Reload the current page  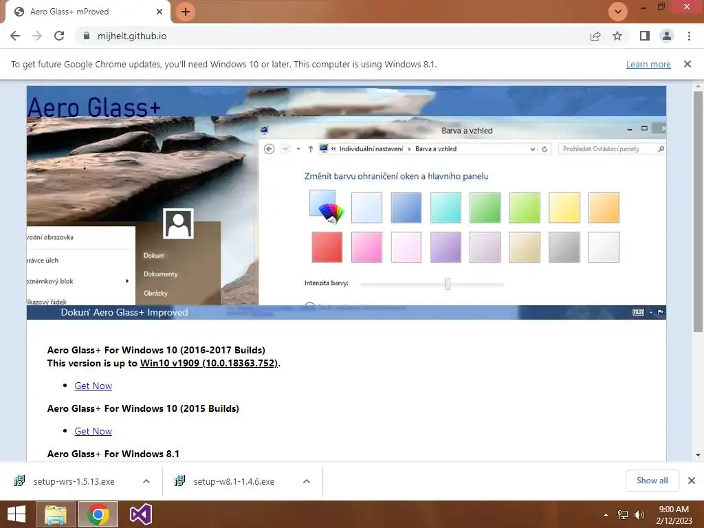click(x=59, y=36)
